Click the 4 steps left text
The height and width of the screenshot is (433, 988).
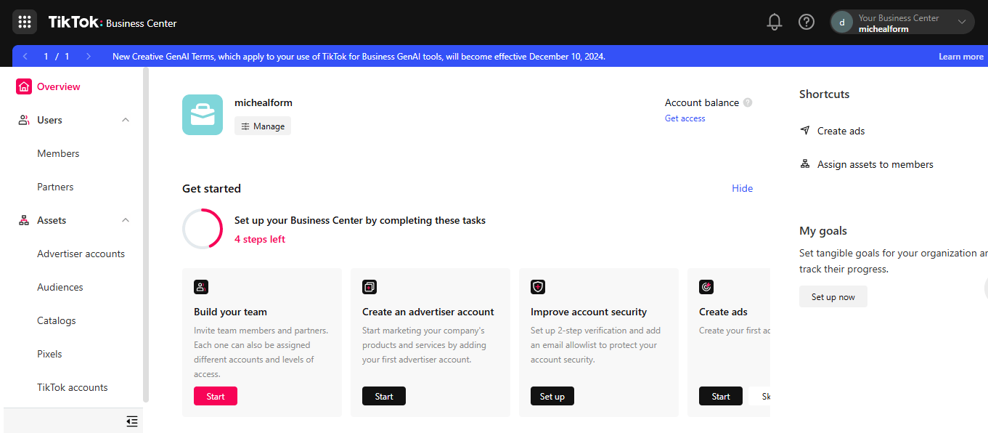260,239
